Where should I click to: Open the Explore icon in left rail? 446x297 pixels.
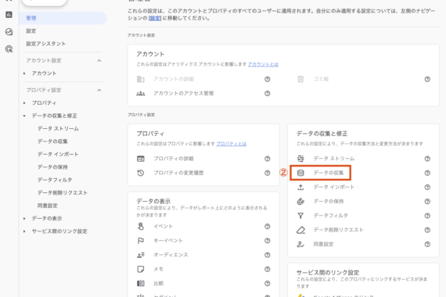pos(9,32)
